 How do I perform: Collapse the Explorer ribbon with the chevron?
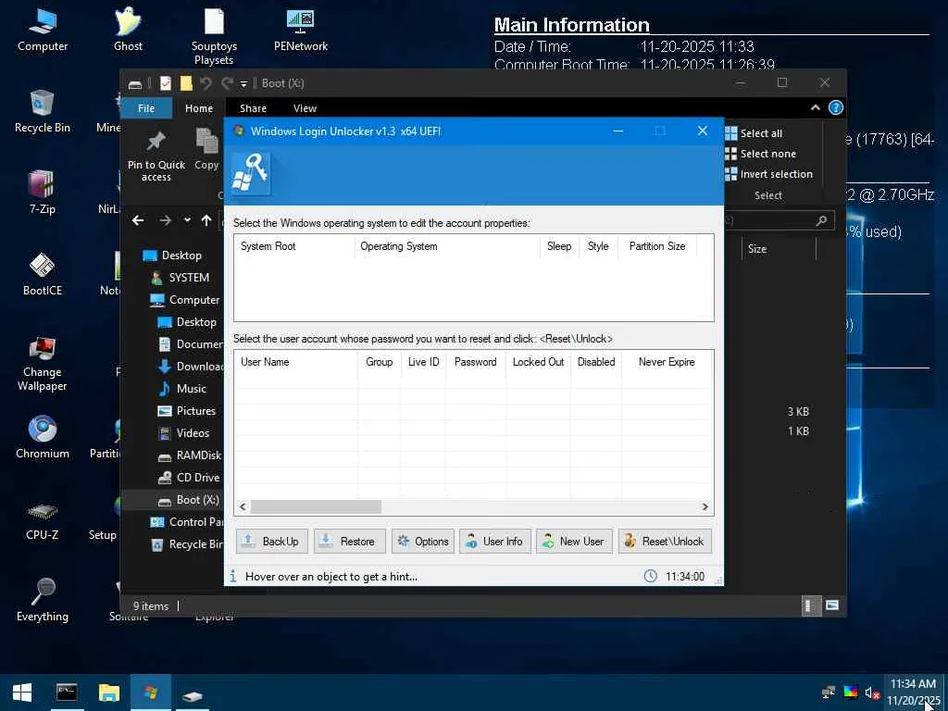[x=815, y=107]
